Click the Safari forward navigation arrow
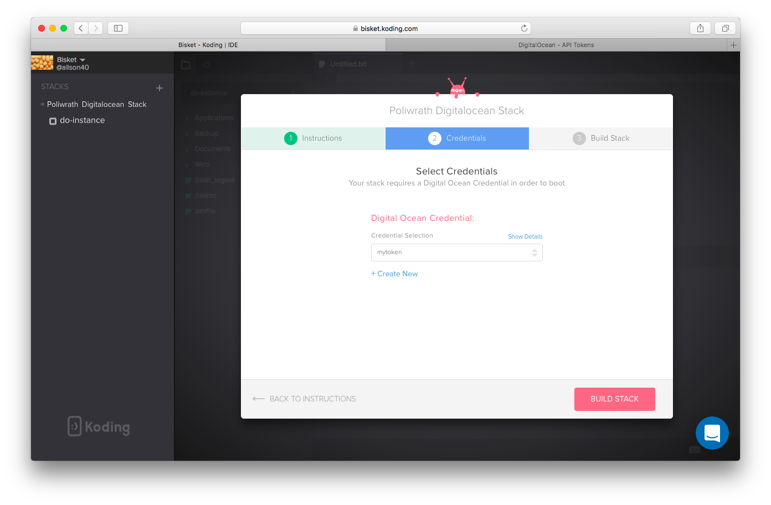771x505 pixels. [x=96, y=28]
